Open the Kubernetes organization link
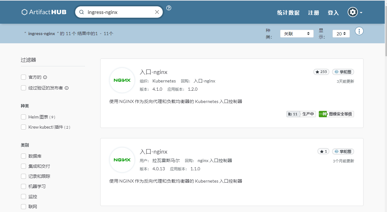This screenshot has width=387, height=212. coord(164,81)
